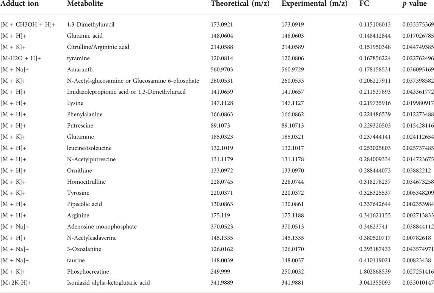This screenshot has height=293, width=434.
Task: Select the [M + CH3OH + H]+ adduct cell
Action: coord(28,25)
